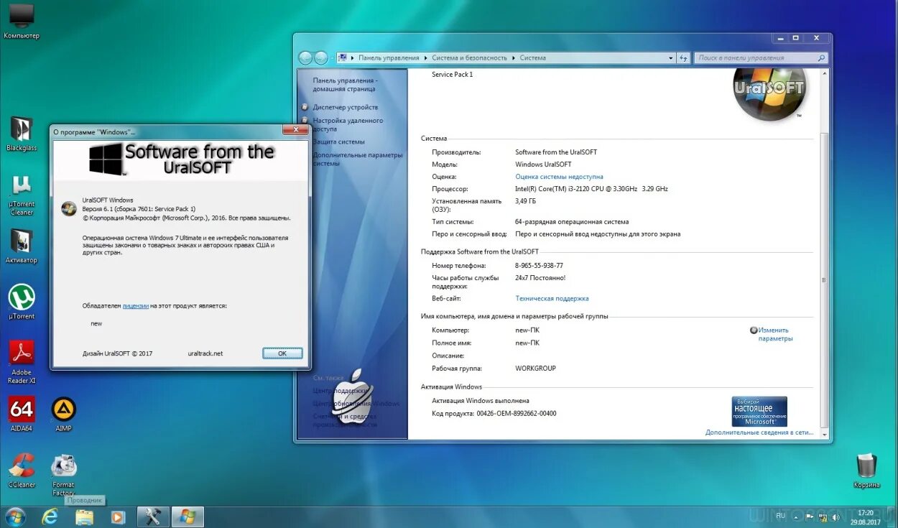Click the RU language indicator
This screenshot has height=528, width=898.
781,516
